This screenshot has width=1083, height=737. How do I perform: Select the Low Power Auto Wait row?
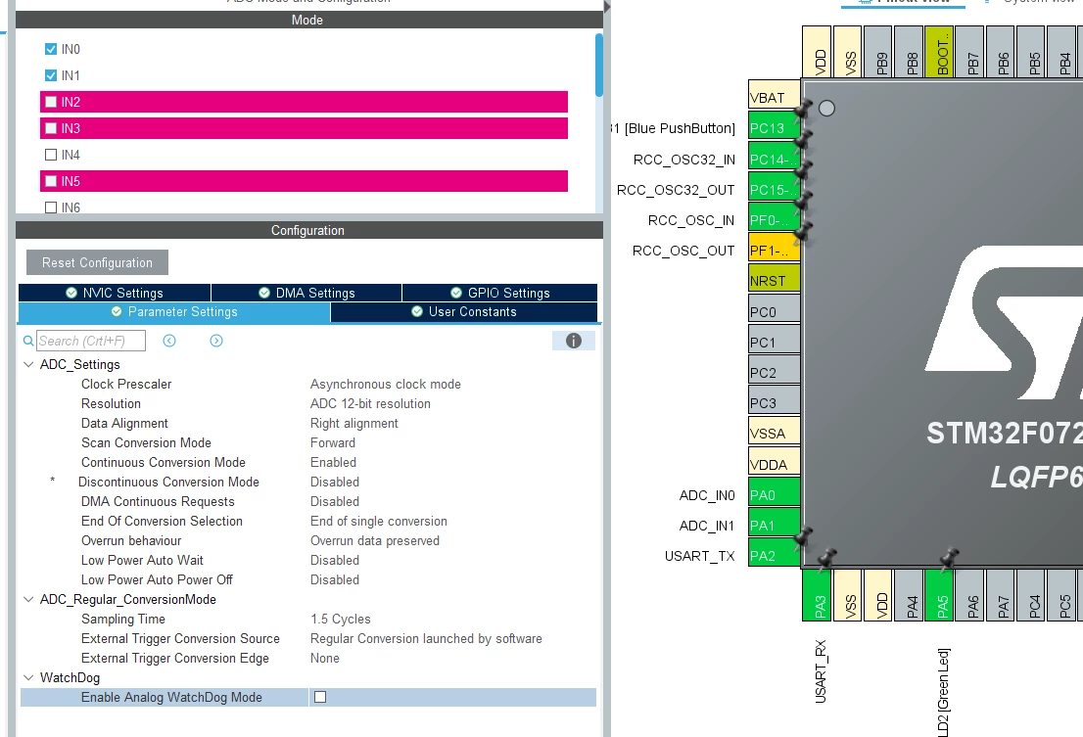pyautogui.click(x=308, y=561)
